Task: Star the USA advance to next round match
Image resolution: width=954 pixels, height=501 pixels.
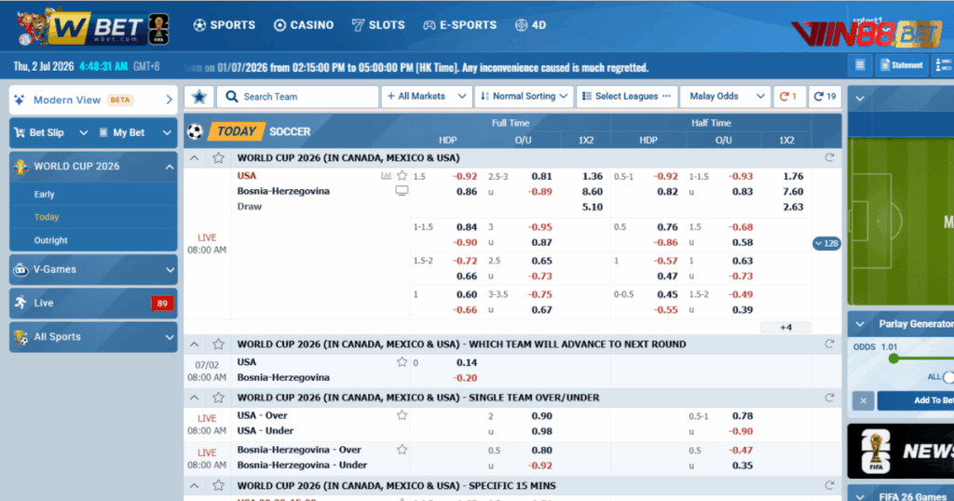Action: [x=402, y=362]
